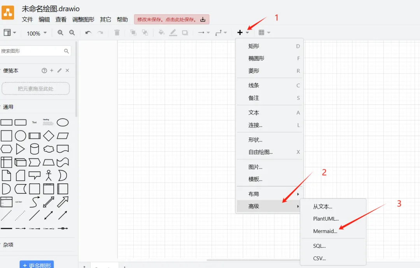Add to scratchpad with plus icon

point(52,70)
